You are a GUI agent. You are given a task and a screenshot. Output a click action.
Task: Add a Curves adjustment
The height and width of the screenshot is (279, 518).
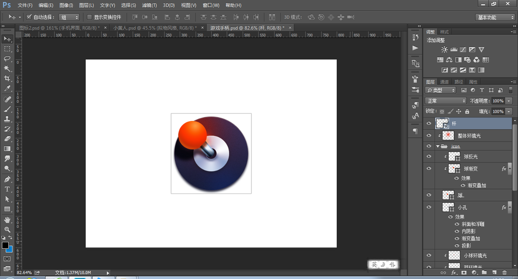[x=463, y=50]
